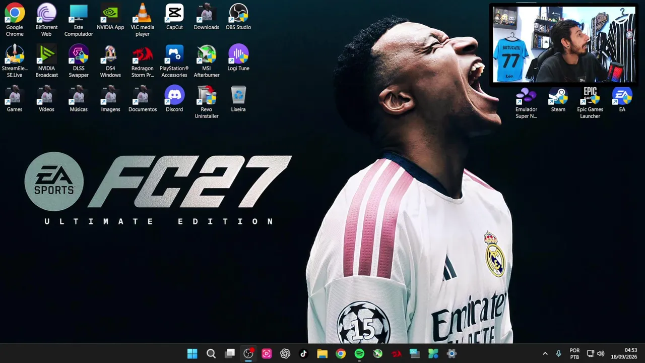The width and height of the screenshot is (645, 363).
Task: Select the MSI Afterburner desktop shortcut
Action: (x=207, y=61)
